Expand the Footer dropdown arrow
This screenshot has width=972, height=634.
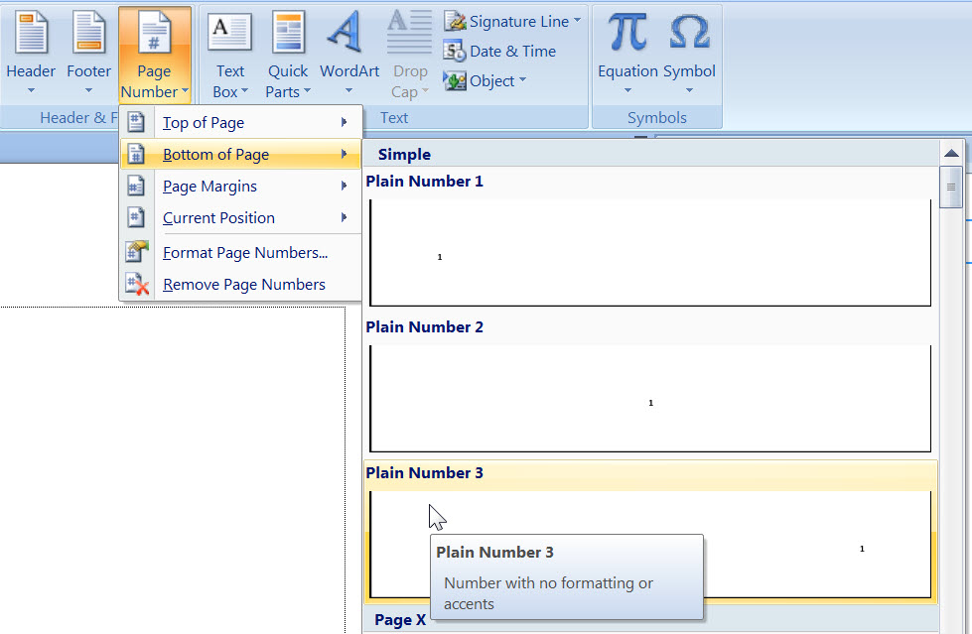88,90
